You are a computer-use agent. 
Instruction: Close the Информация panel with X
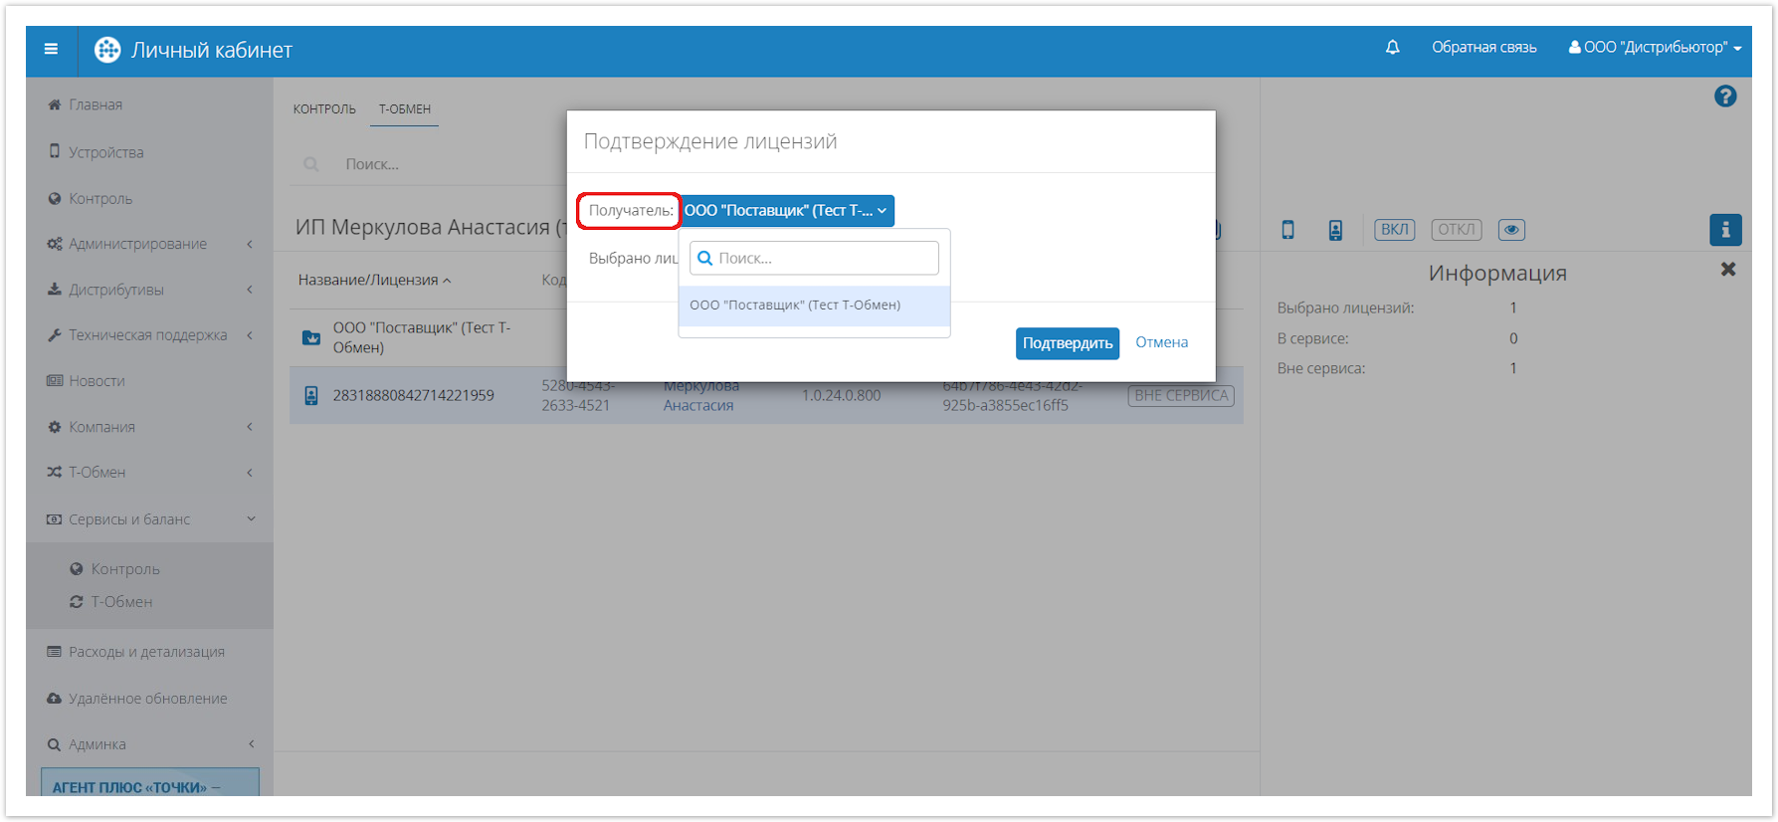pos(1728,270)
